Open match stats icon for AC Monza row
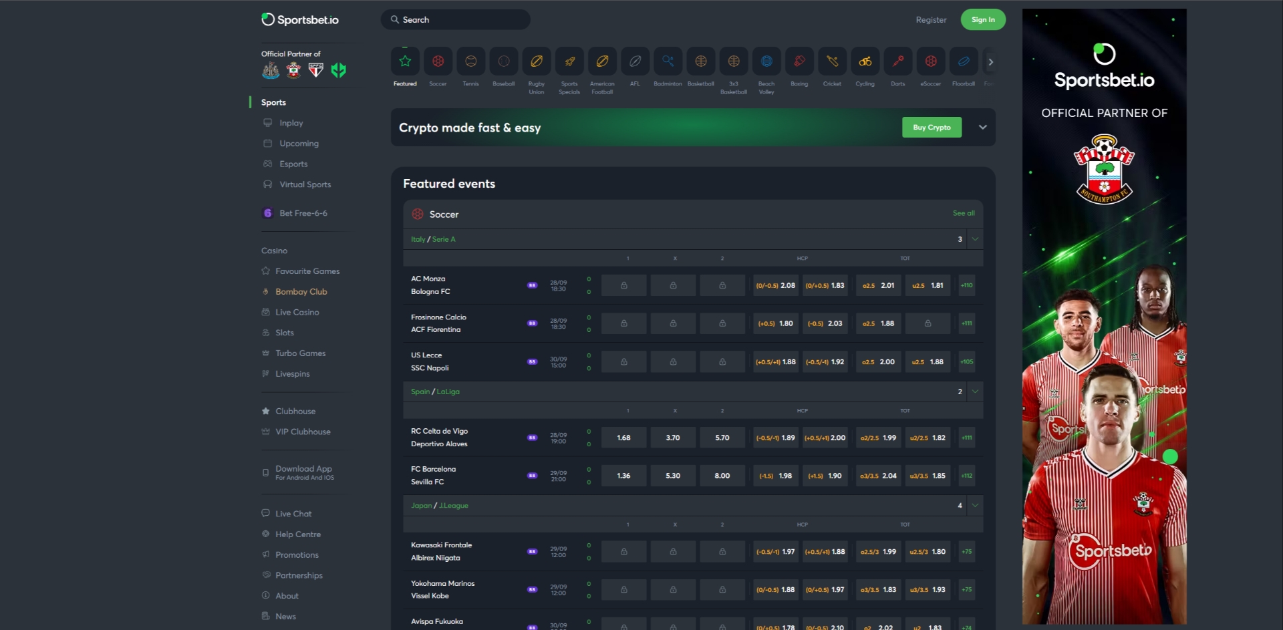Image resolution: width=1283 pixels, height=630 pixels. coord(532,285)
